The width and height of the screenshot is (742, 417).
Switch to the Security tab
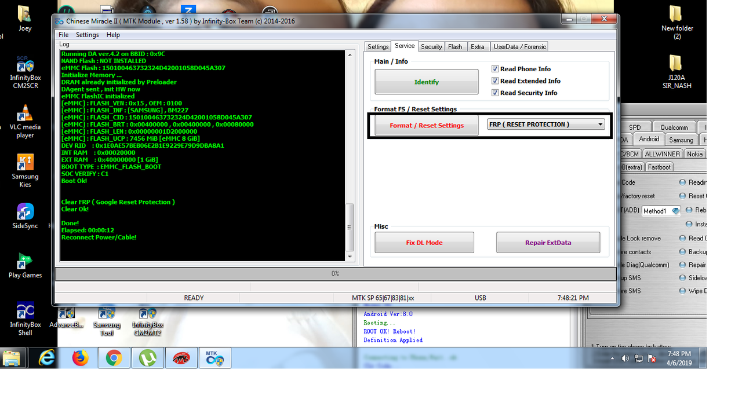pos(431,47)
